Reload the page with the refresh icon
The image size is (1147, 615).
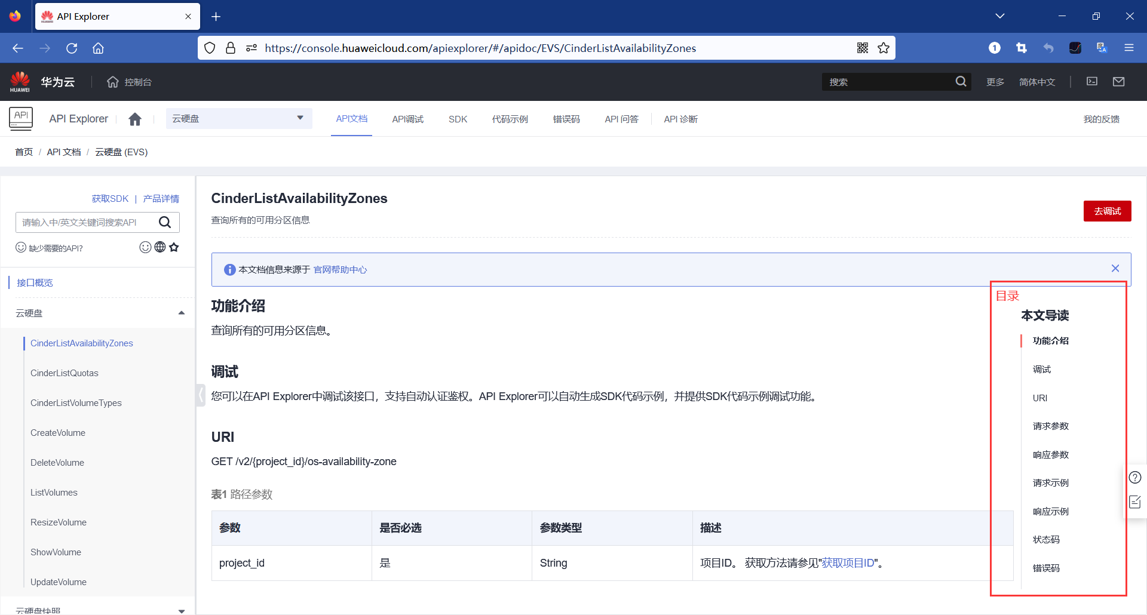pos(72,48)
